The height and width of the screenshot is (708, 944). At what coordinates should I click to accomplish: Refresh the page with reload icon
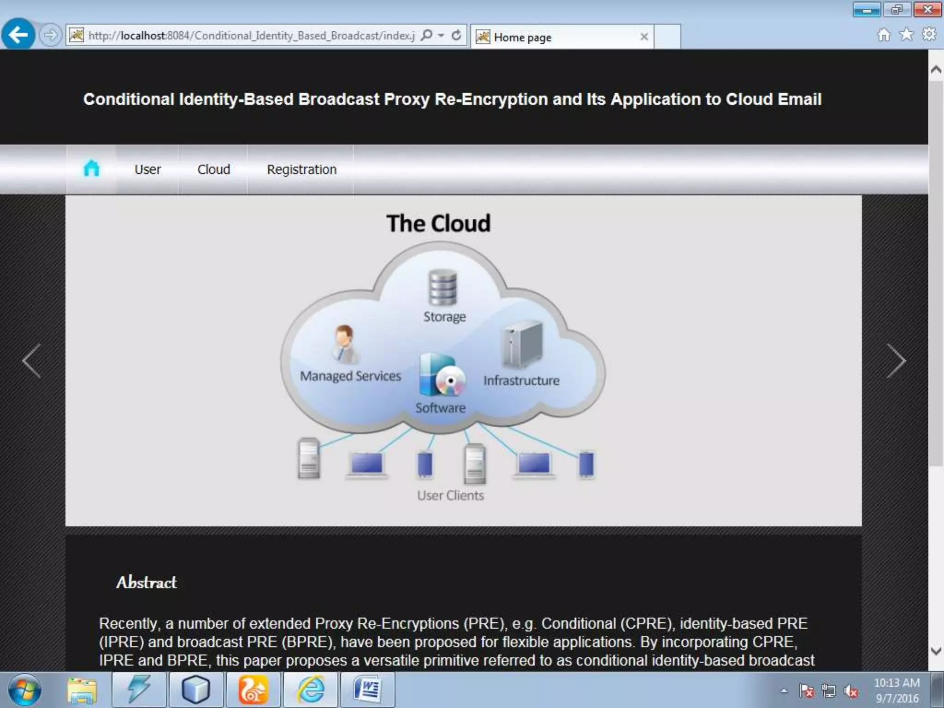coord(456,35)
